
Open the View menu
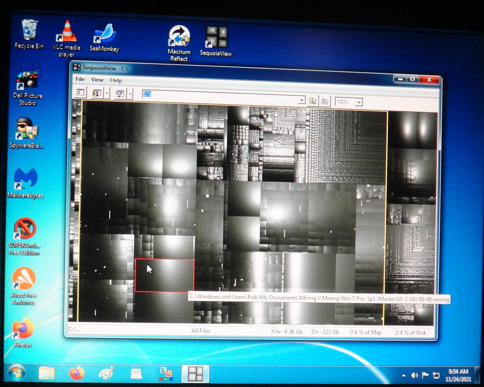[97, 80]
